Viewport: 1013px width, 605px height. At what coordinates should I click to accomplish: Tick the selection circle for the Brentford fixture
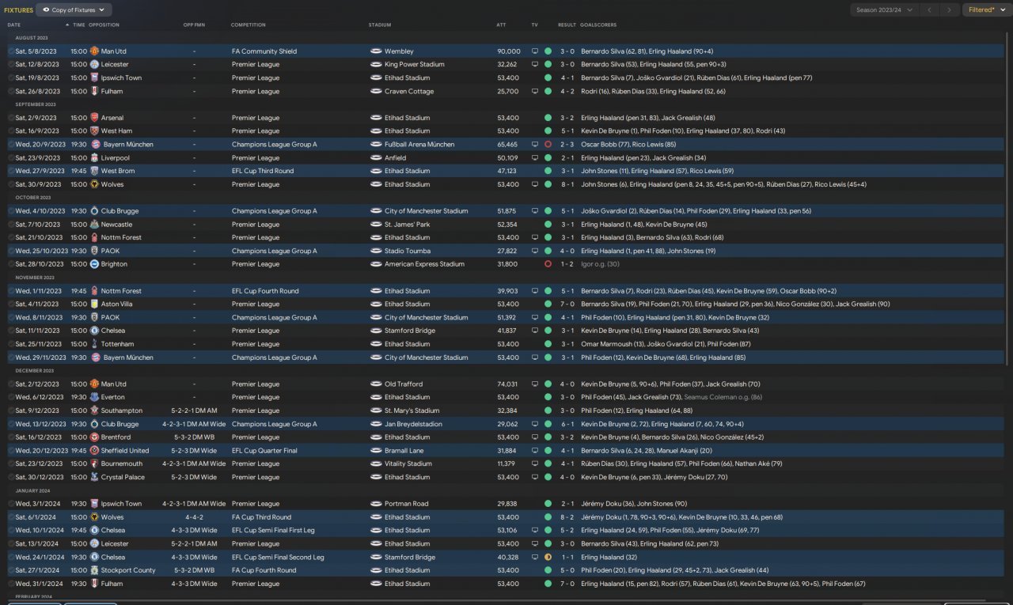tap(11, 437)
